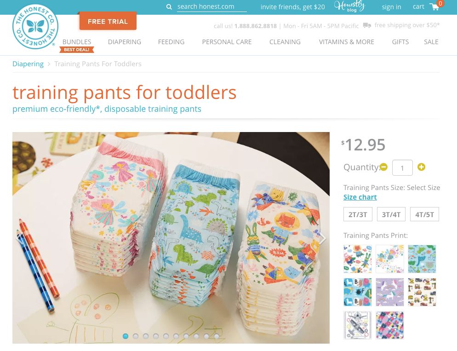Click the search magnifier icon
The image size is (457, 351).
pos(169,7)
